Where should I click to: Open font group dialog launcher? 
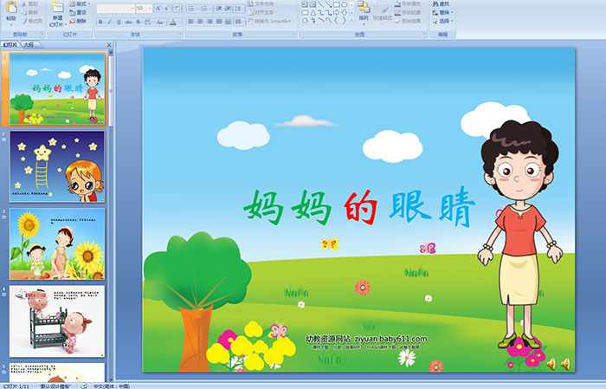pyautogui.click(x=180, y=34)
